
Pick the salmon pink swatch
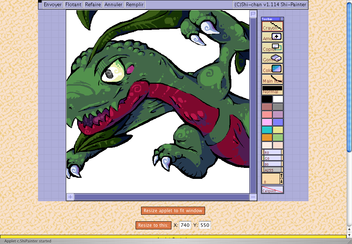tap(267, 115)
